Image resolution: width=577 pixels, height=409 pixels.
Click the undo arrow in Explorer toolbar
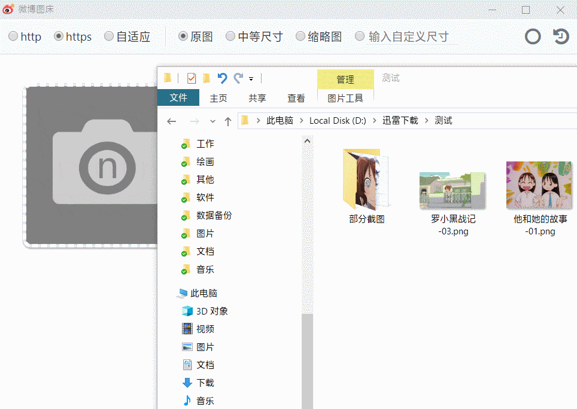coord(222,78)
